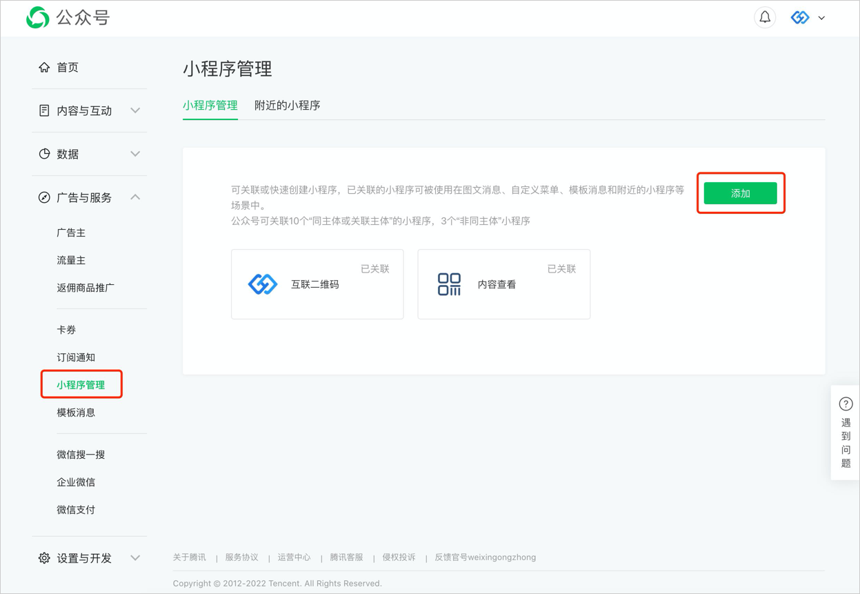Click the 设置与开发 gear icon
This screenshot has width=860, height=594.
[44, 558]
